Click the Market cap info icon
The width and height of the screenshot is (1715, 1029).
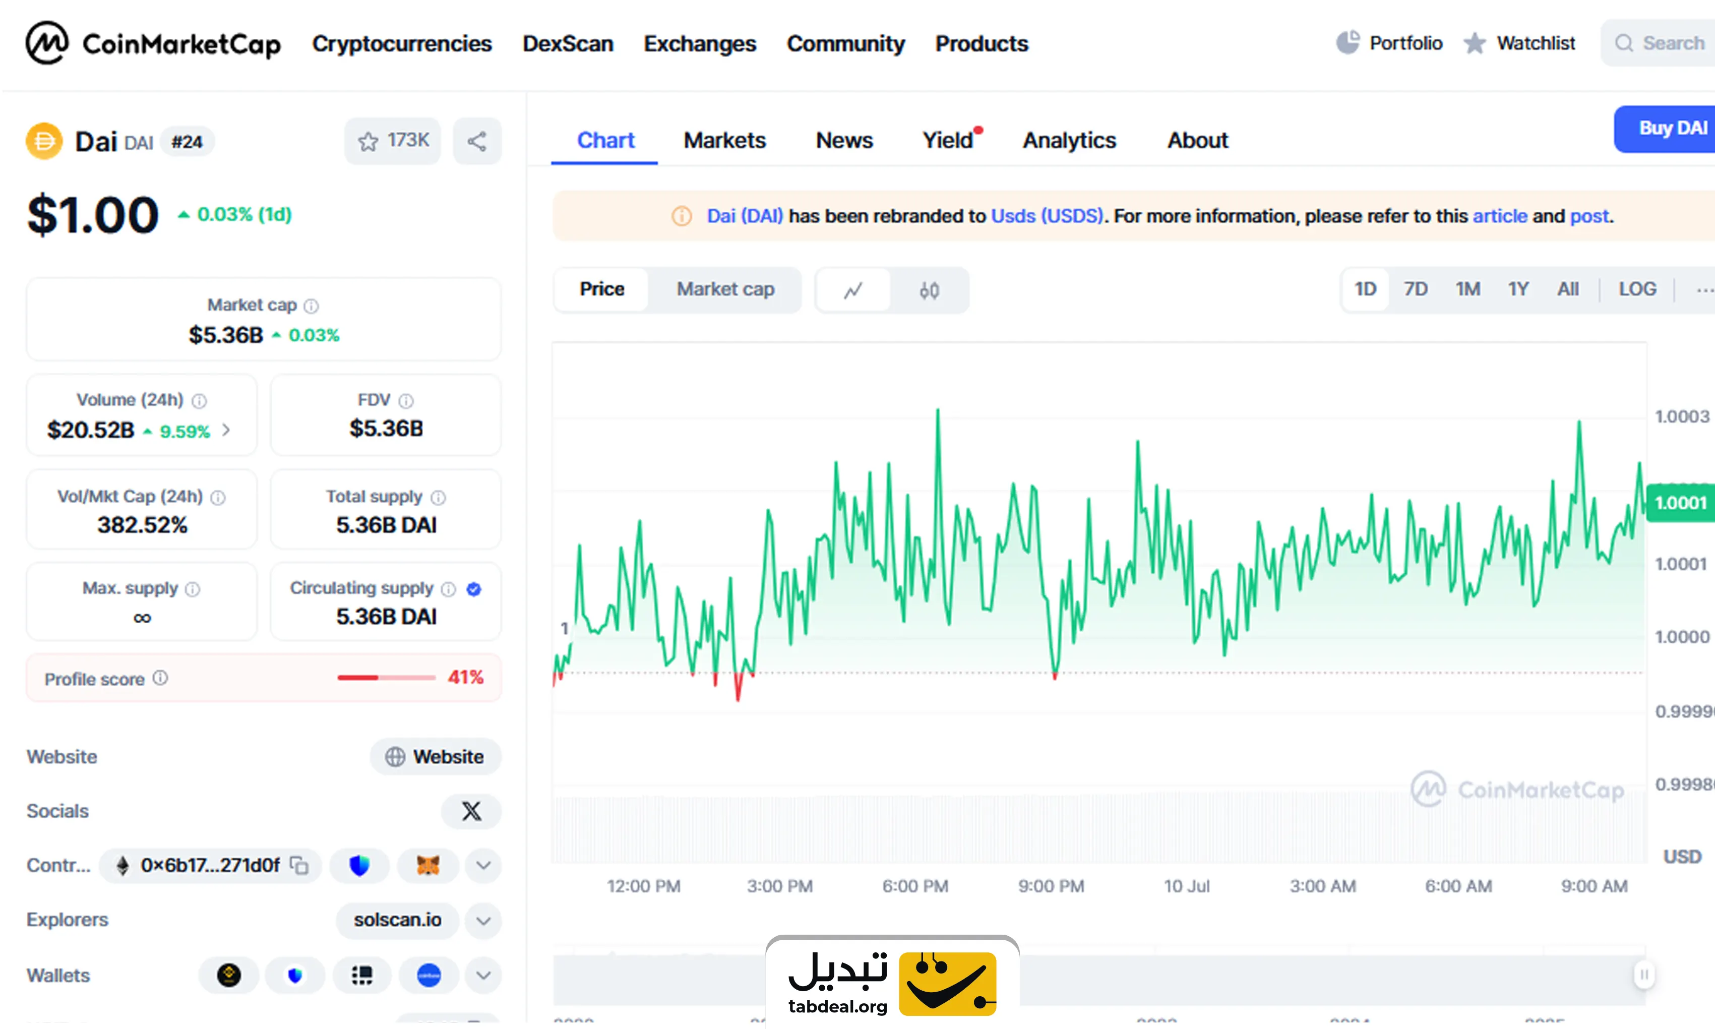311,306
